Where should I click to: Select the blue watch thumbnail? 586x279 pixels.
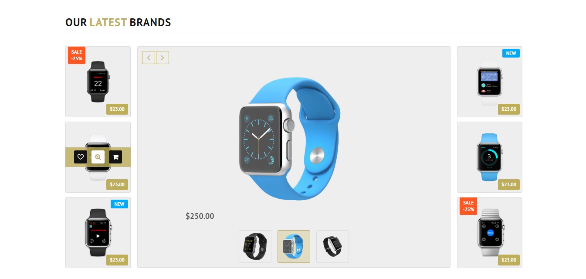coord(294,247)
